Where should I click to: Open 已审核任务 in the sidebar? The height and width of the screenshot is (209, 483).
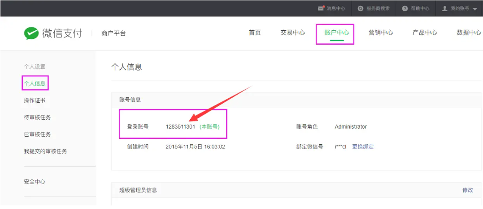coord(37,134)
